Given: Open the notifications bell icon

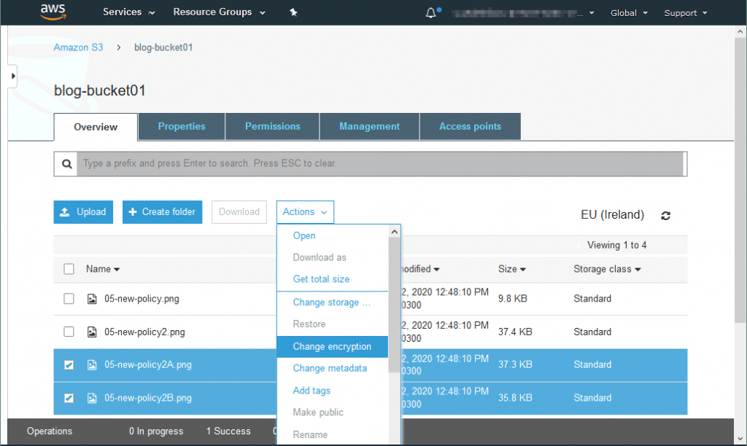Looking at the screenshot, I should (432, 12).
